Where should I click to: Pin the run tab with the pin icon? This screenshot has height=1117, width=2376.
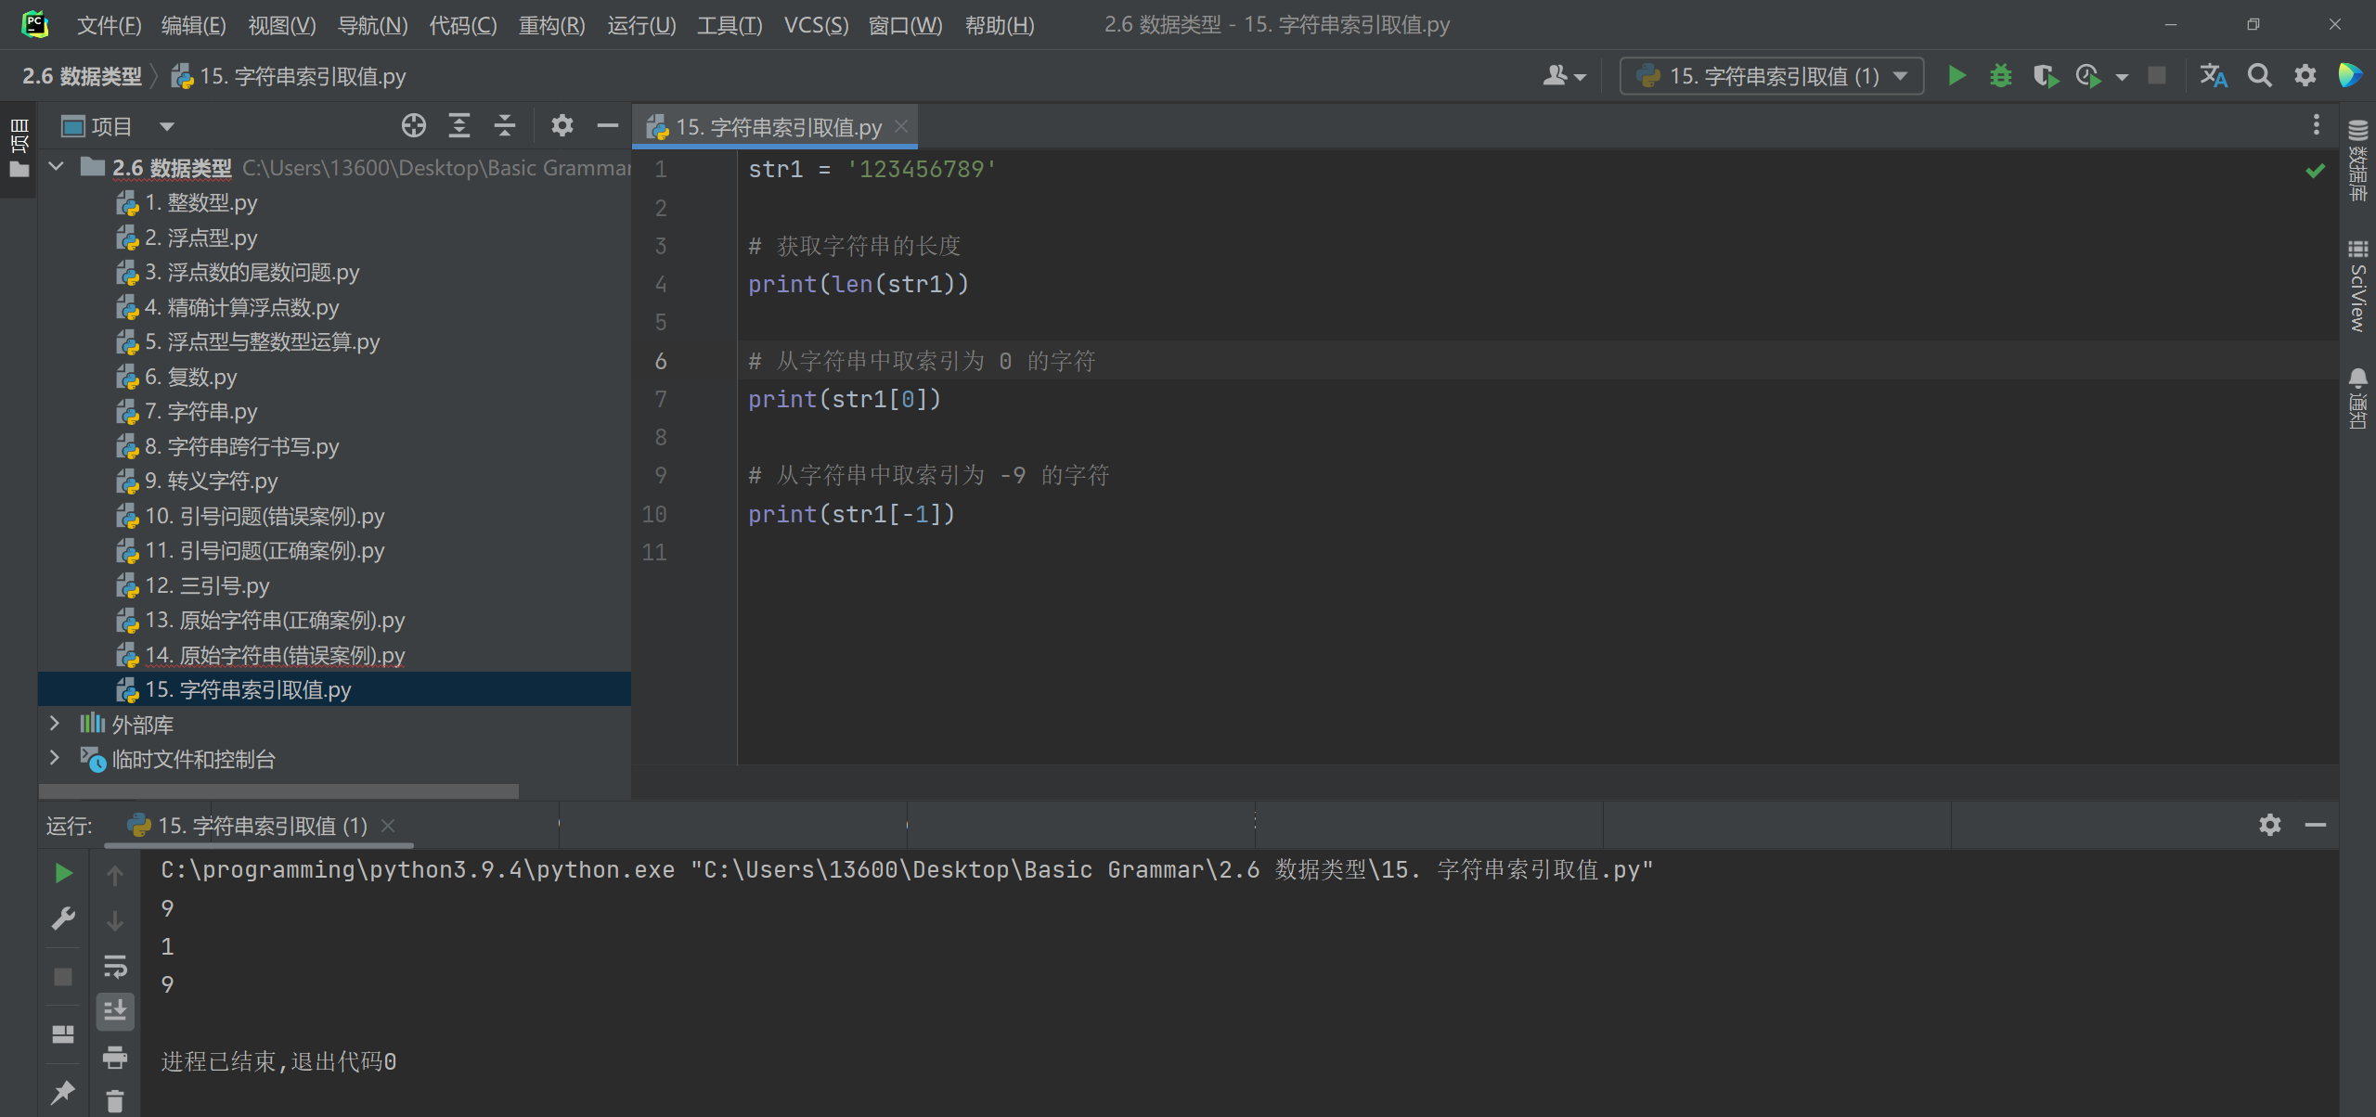pos(63,1092)
